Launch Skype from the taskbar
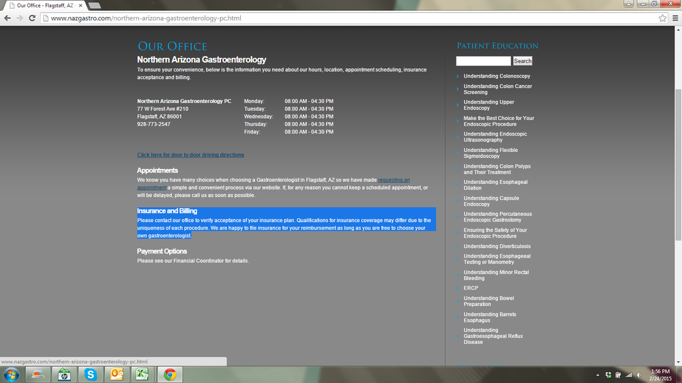The height and width of the screenshot is (383, 682). pos(91,375)
